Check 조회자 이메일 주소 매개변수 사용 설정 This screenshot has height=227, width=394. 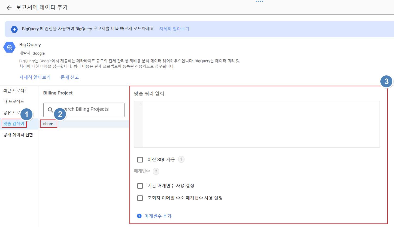click(x=140, y=198)
